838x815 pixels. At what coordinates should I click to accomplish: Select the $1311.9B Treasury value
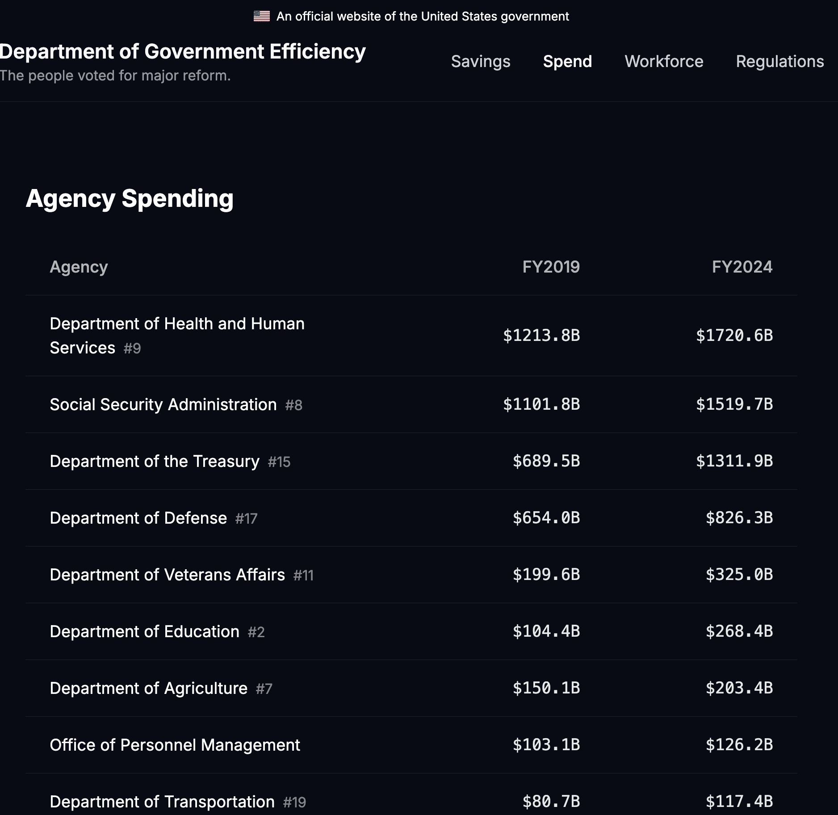734,461
